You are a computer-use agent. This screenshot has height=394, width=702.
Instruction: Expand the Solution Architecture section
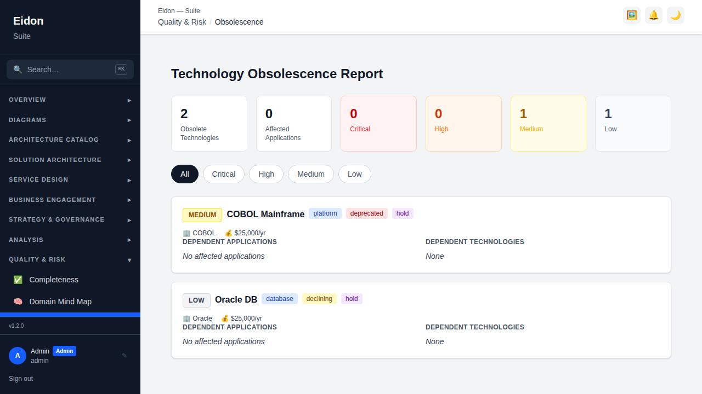click(x=70, y=160)
